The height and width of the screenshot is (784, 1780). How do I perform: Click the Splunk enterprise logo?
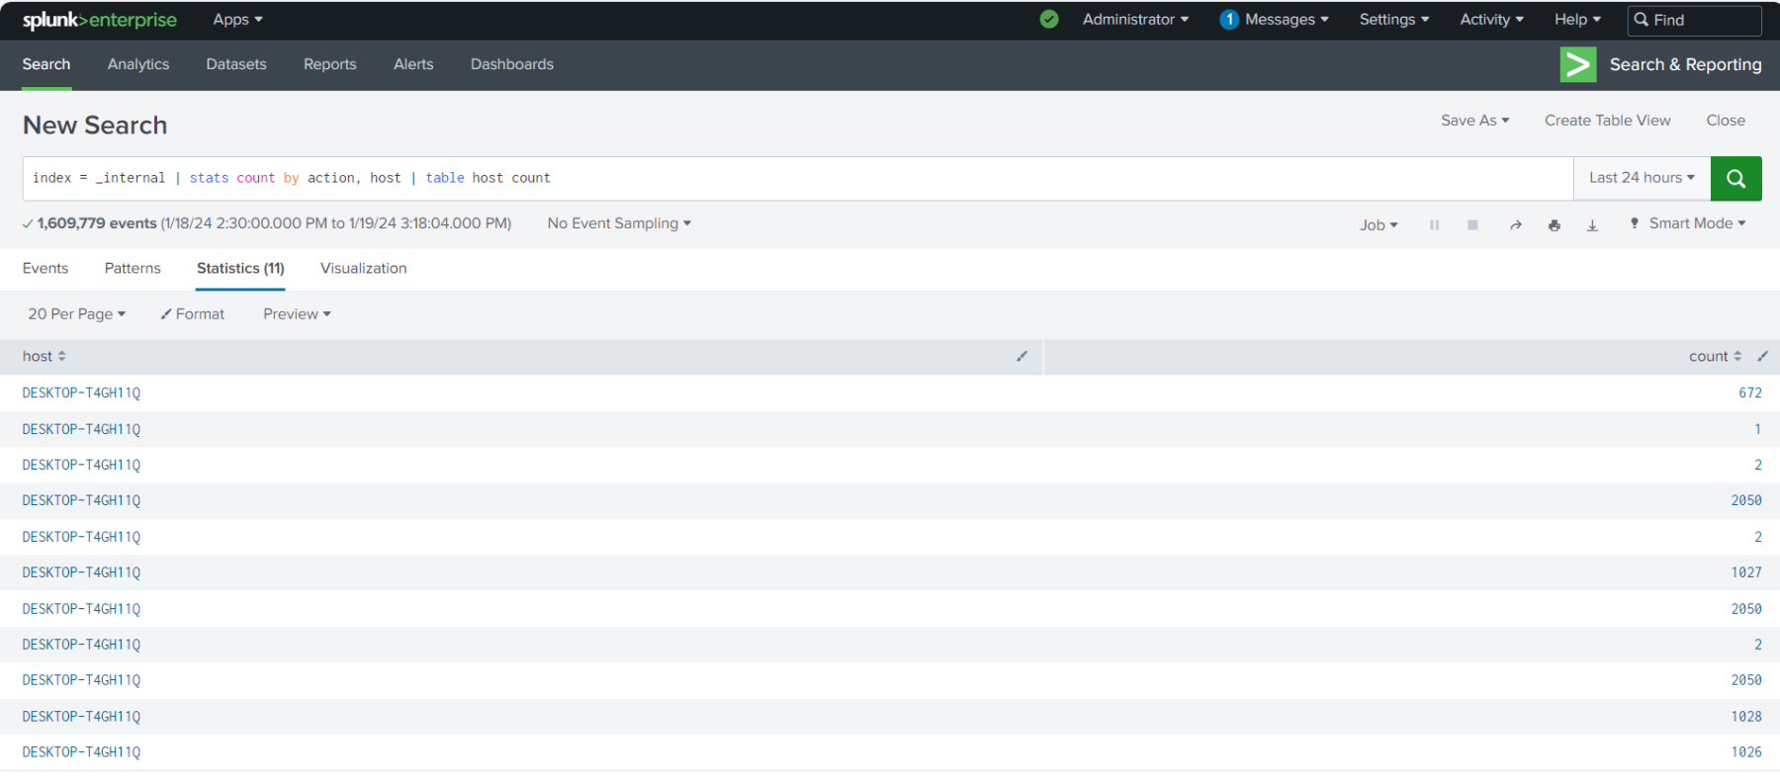click(x=100, y=20)
